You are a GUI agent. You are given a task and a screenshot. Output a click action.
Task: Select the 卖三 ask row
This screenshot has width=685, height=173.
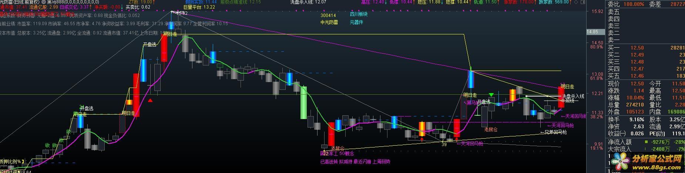pos(646,26)
